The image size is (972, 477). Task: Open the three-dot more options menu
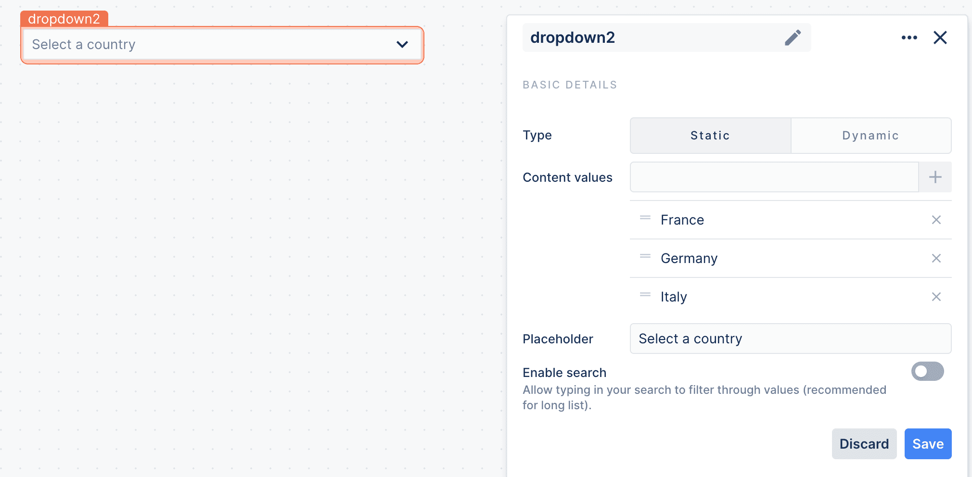point(909,38)
